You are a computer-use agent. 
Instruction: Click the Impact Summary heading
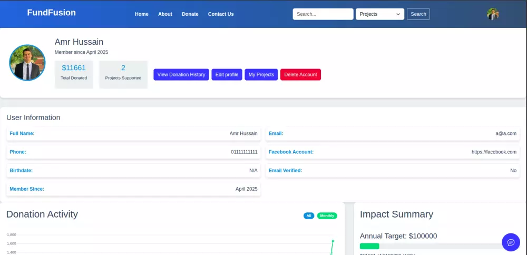pos(397,214)
